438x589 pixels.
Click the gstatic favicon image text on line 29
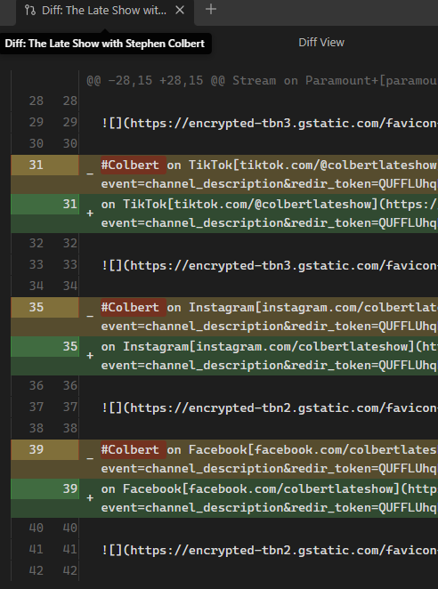pyautogui.click(x=269, y=123)
